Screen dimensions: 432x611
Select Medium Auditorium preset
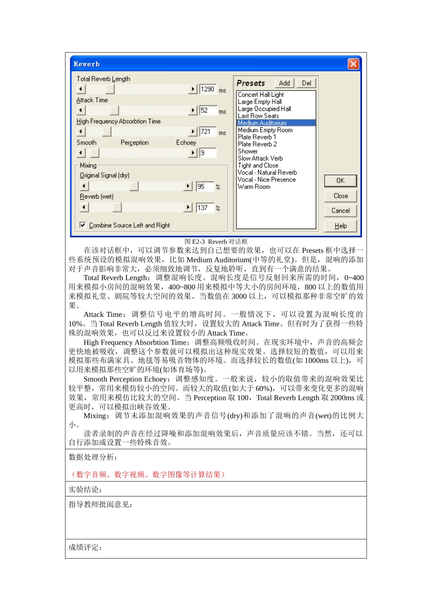pos(276,123)
